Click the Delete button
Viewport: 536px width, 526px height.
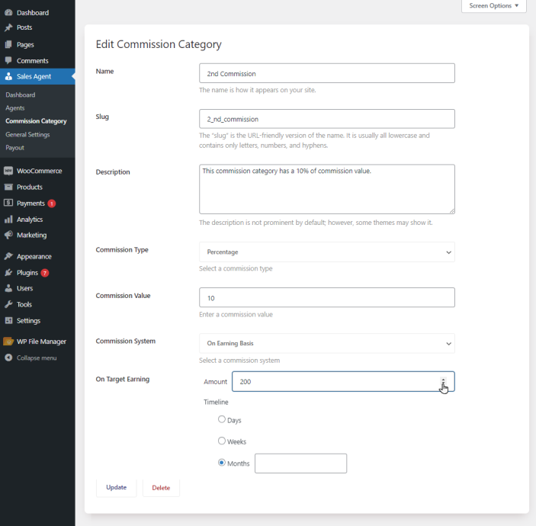pyautogui.click(x=161, y=487)
